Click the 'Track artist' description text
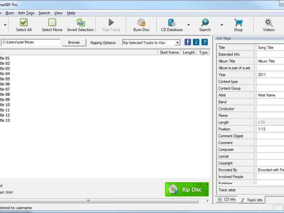Image resolution: width=284 pixels, height=213 pixels. 227,190
